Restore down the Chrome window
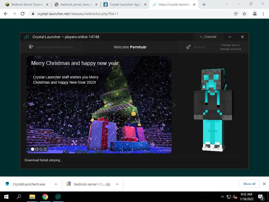The image size is (269, 202). (251, 4)
